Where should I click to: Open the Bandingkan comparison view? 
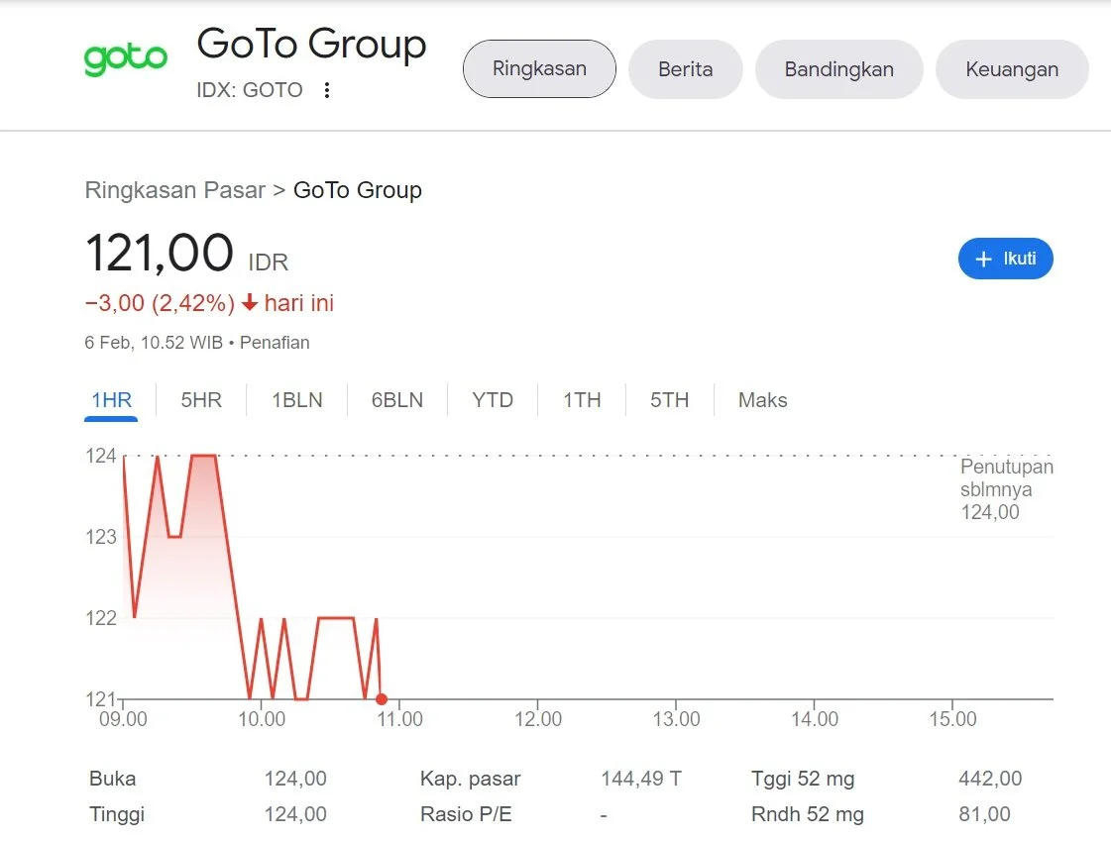coord(838,69)
